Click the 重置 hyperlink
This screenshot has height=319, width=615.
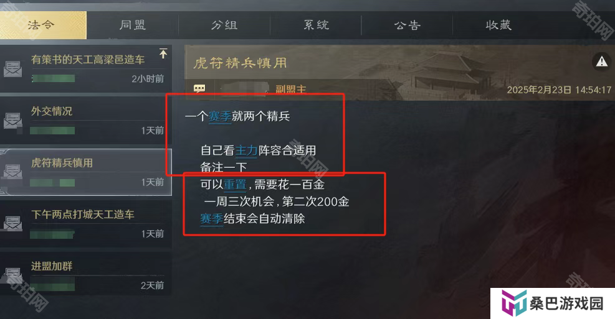pyautogui.click(x=235, y=184)
